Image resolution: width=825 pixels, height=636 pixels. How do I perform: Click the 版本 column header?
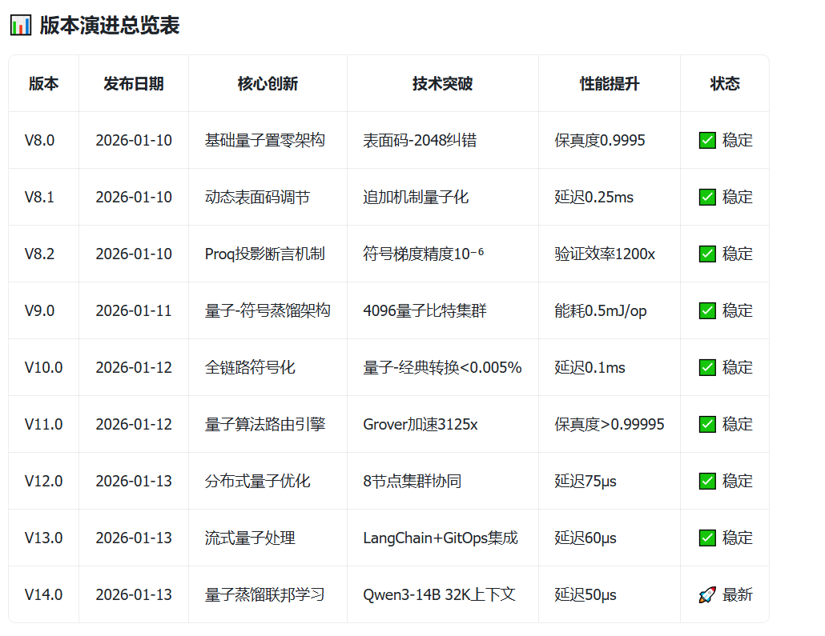pyautogui.click(x=44, y=83)
